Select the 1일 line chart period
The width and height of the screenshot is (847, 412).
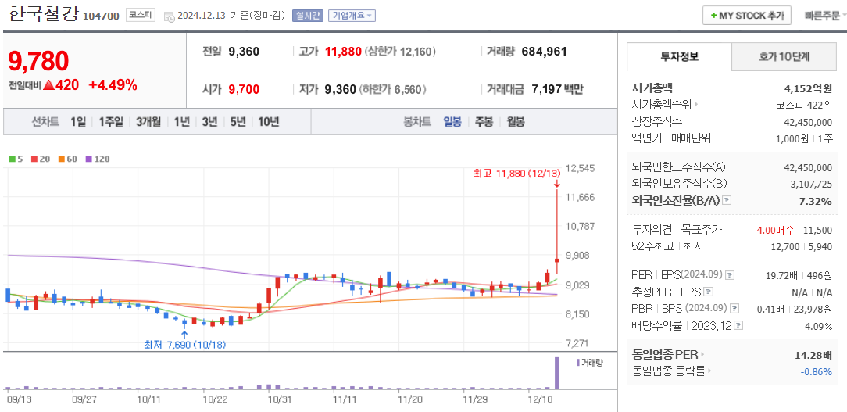(78, 122)
